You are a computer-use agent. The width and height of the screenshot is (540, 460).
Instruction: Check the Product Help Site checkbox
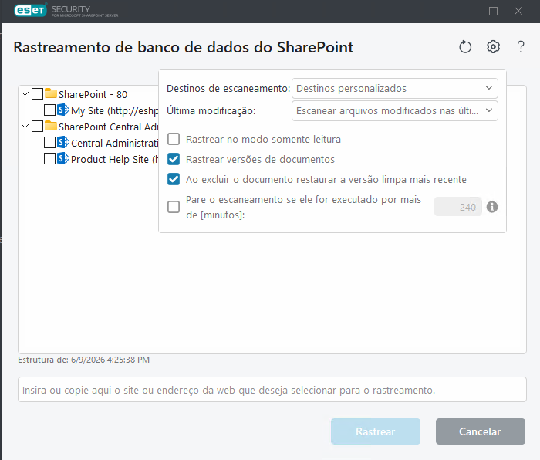[49, 158]
